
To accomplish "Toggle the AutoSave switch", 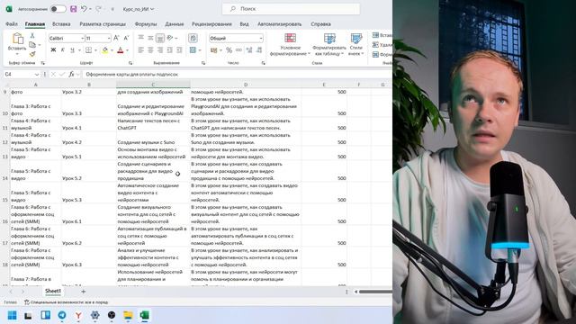I will click(x=58, y=9).
